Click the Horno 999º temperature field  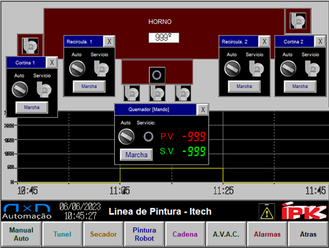[x=164, y=38]
